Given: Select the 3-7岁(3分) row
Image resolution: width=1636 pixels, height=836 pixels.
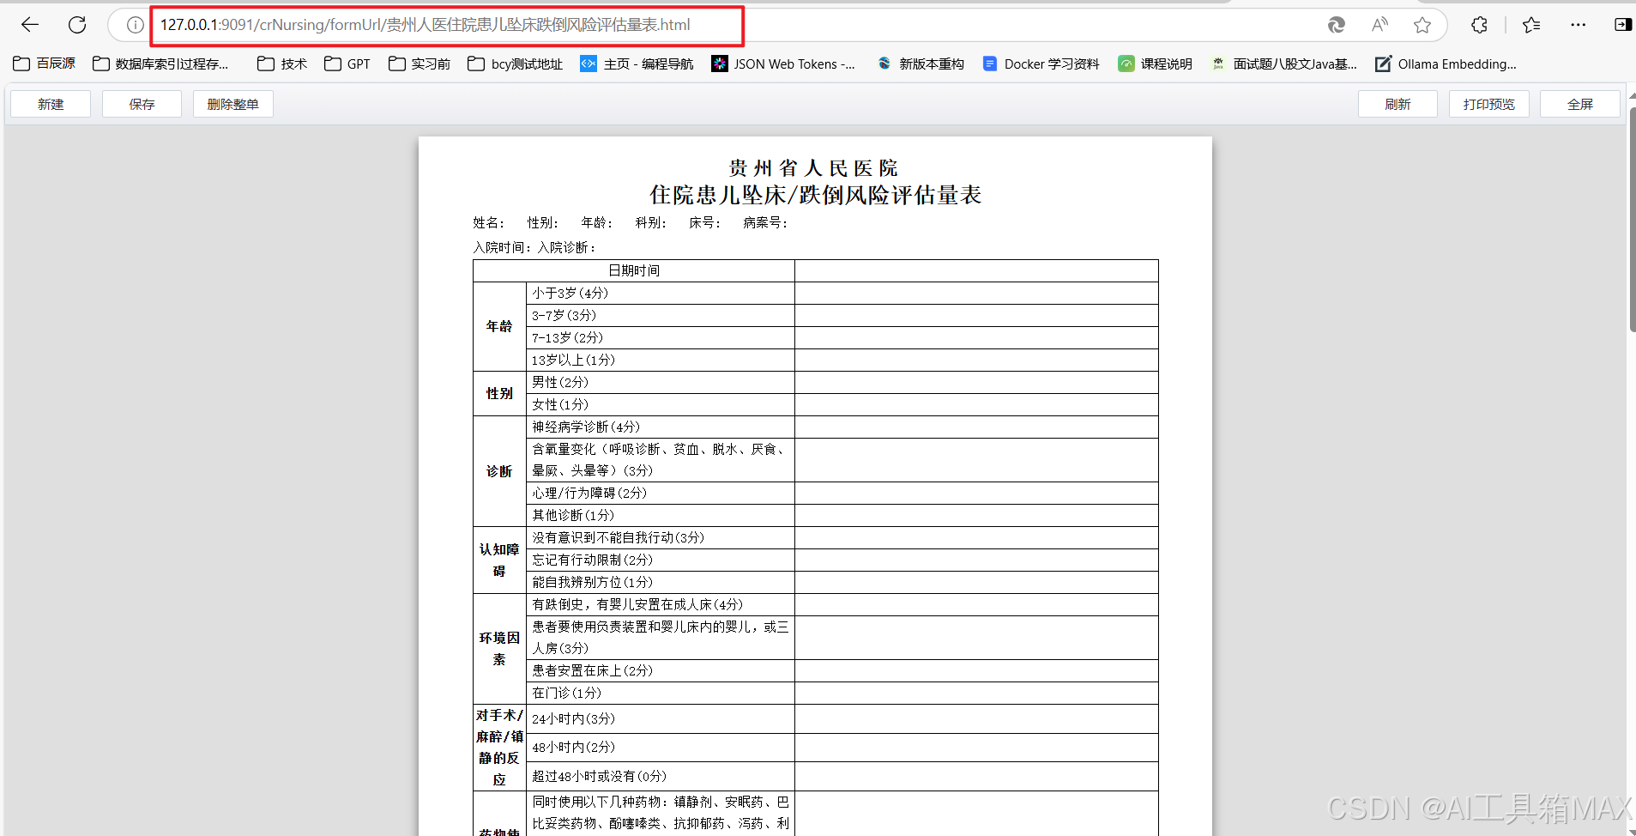Looking at the screenshot, I should pos(842,315).
